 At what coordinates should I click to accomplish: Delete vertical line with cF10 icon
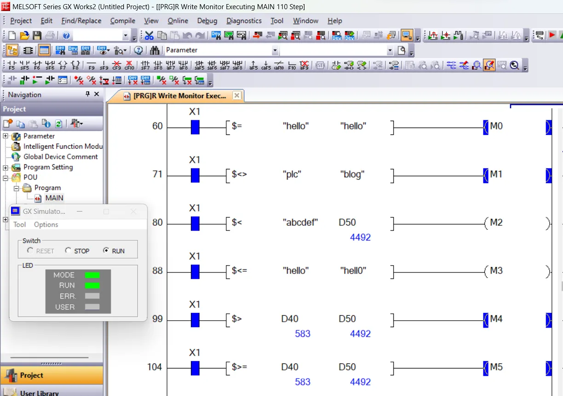[x=129, y=65]
